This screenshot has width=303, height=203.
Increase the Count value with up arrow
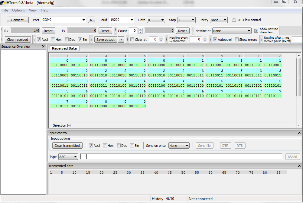click(141, 29)
